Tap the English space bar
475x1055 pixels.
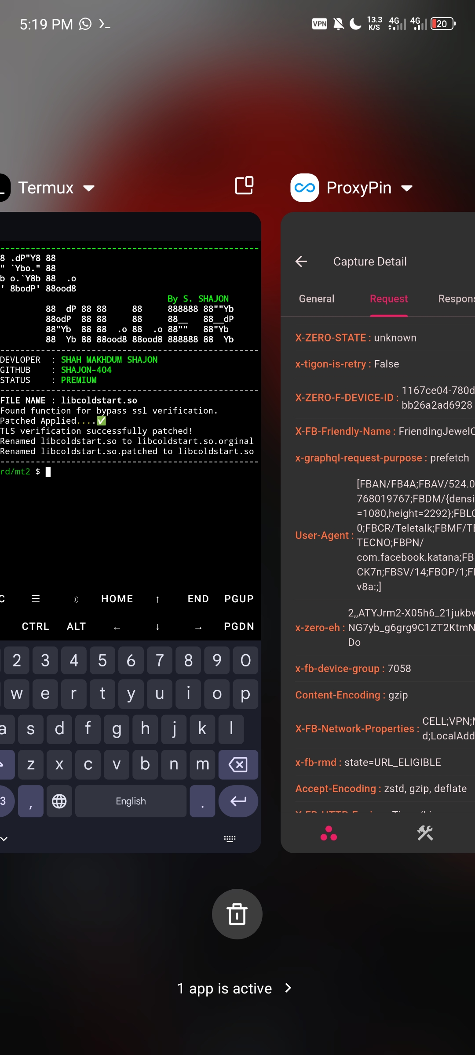(131, 801)
